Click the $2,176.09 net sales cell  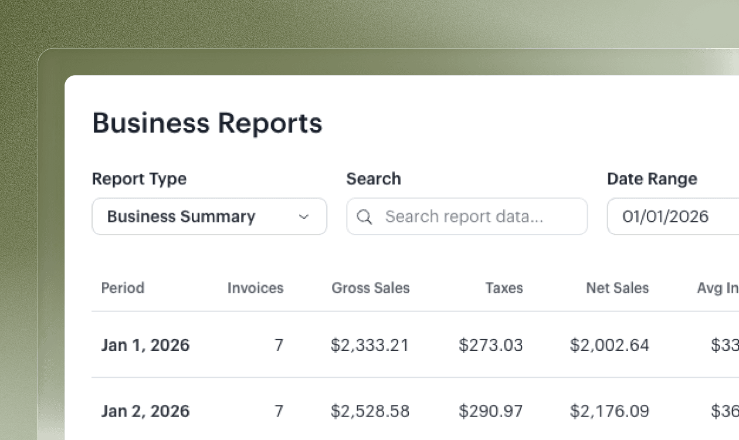(609, 411)
